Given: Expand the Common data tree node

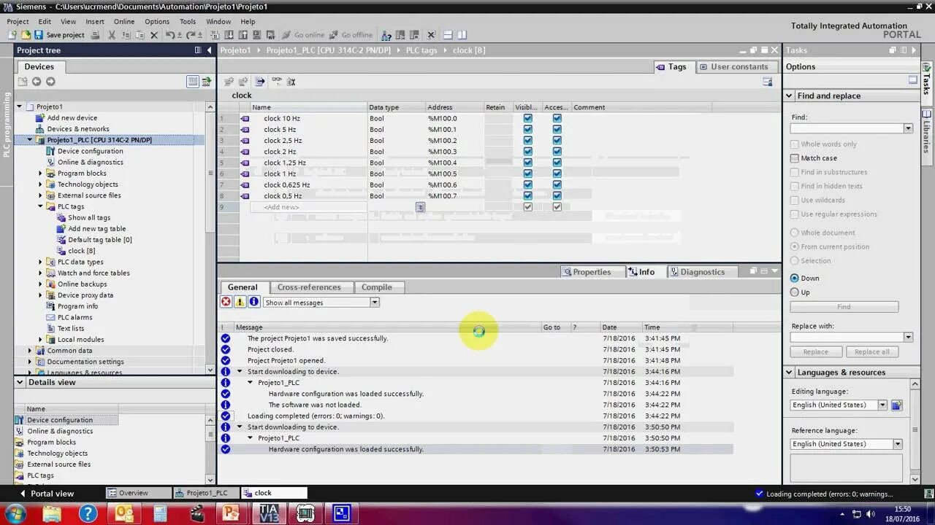Looking at the screenshot, I should [x=30, y=351].
